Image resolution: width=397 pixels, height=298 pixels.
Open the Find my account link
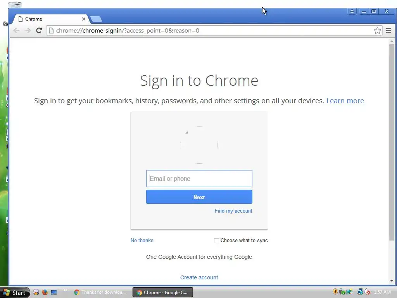click(x=233, y=211)
